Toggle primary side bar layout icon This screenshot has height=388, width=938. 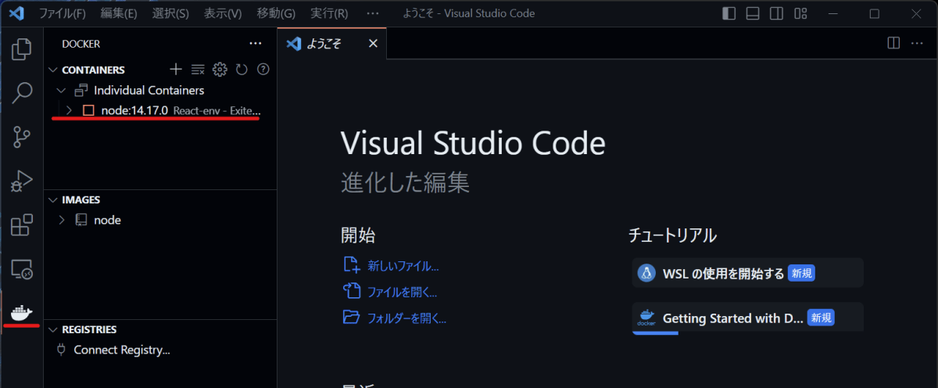[x=729, y=13]
